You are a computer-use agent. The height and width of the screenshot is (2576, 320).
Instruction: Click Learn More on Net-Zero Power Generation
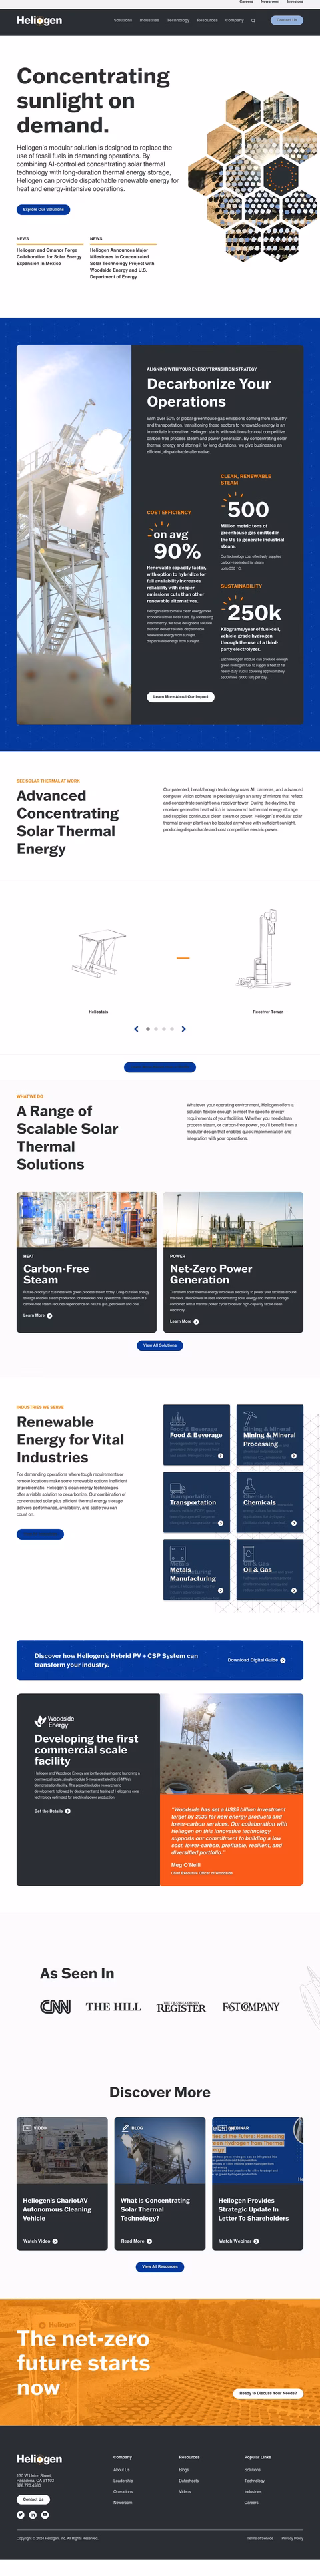coord(184,1321)
